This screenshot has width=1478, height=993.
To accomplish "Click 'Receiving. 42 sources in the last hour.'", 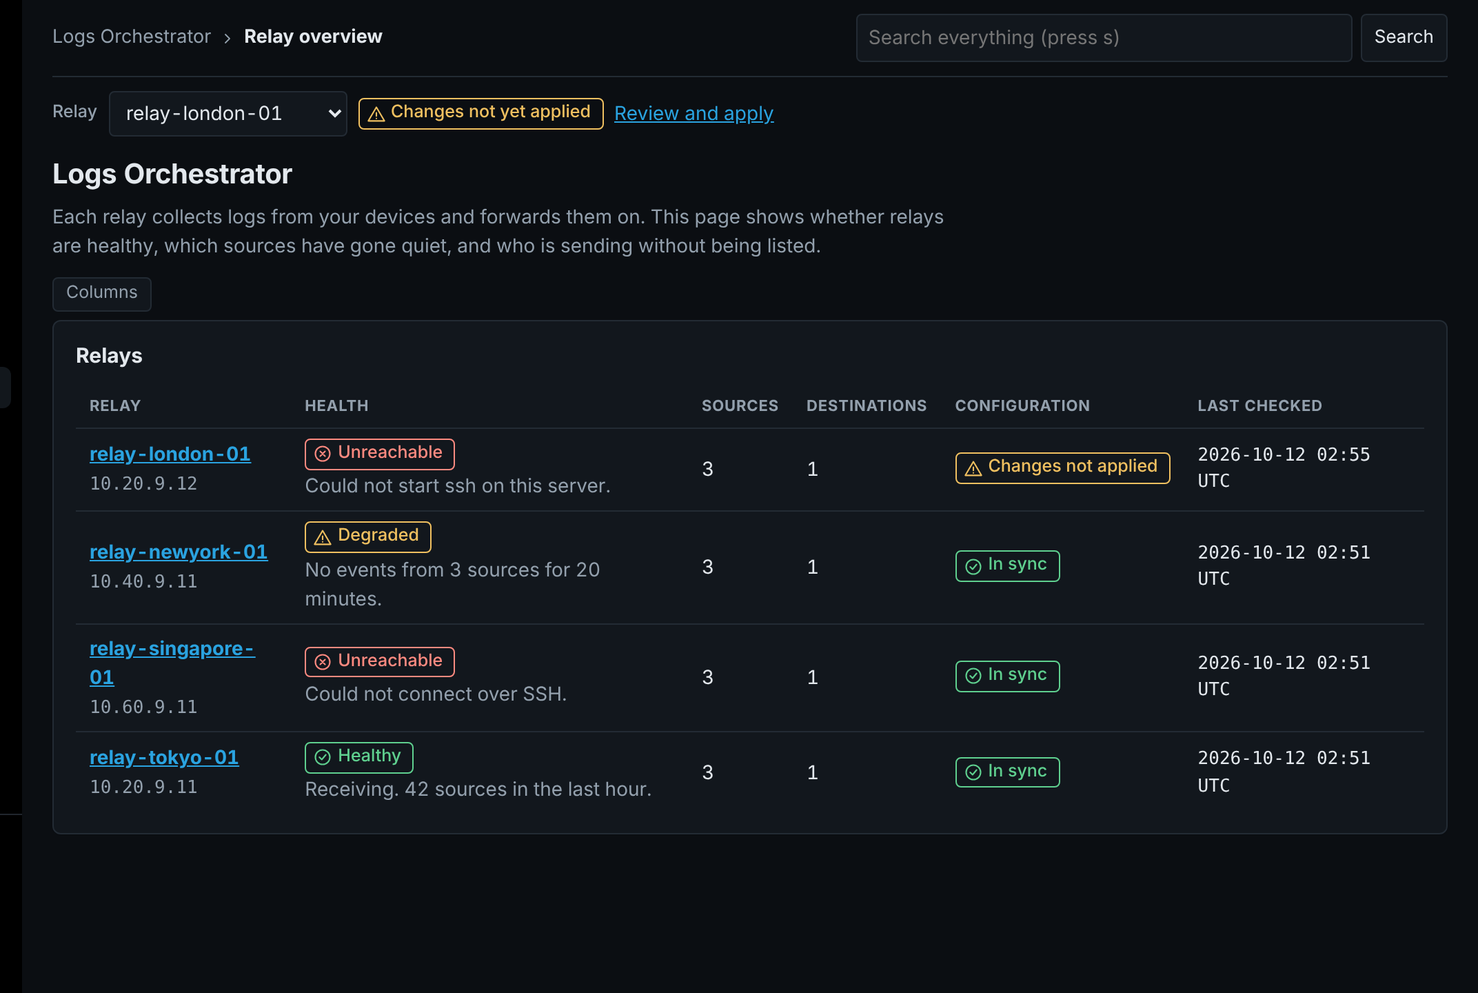I will point(478,790).
